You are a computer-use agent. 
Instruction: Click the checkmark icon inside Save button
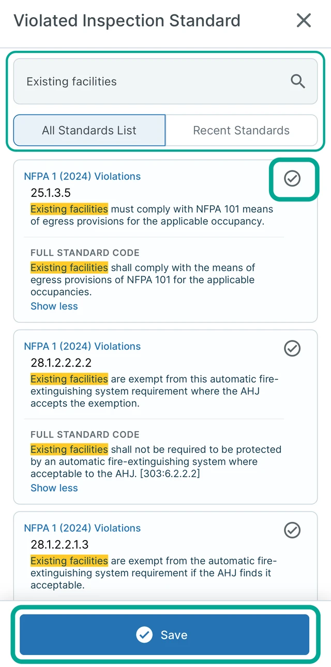click(144, 635)
